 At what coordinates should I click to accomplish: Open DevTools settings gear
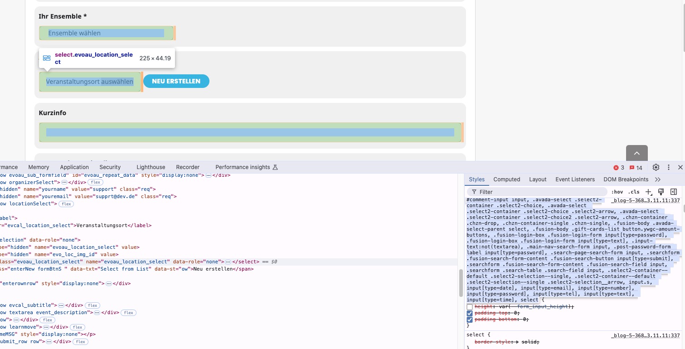[x=656, y=167]
